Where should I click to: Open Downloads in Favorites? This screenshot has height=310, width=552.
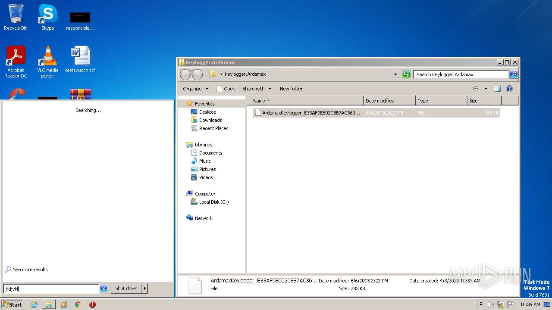[210, 120]
